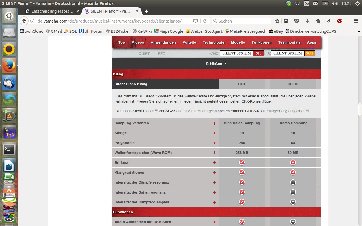Open the Wetter Stuttgart bookmark
The height and width of the screenshot is (226, 362).
204,31
